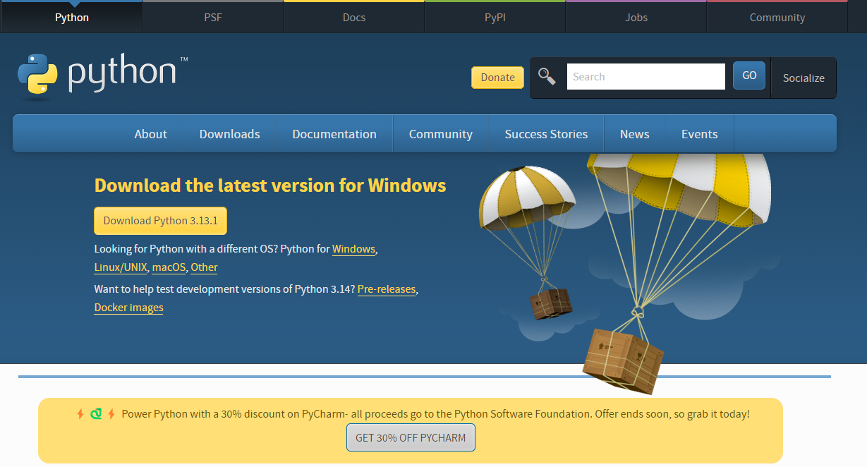867x467 pixels.
Task: Open the Python tab in top bar
Action: tap(72, 17)
